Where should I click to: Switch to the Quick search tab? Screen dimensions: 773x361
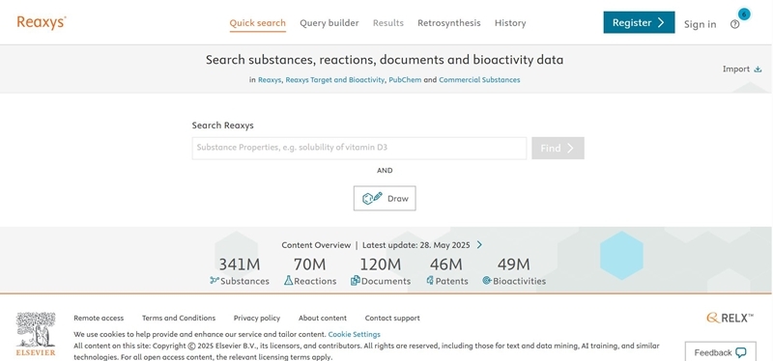pos(257,22)
